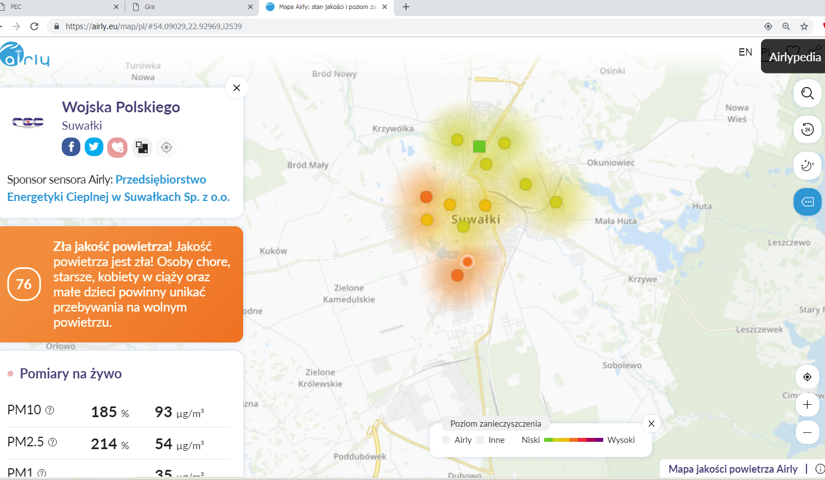Viewport: 825px width, 480px height.
Task: Click the Twitter share icon
Action: (94, 147)
